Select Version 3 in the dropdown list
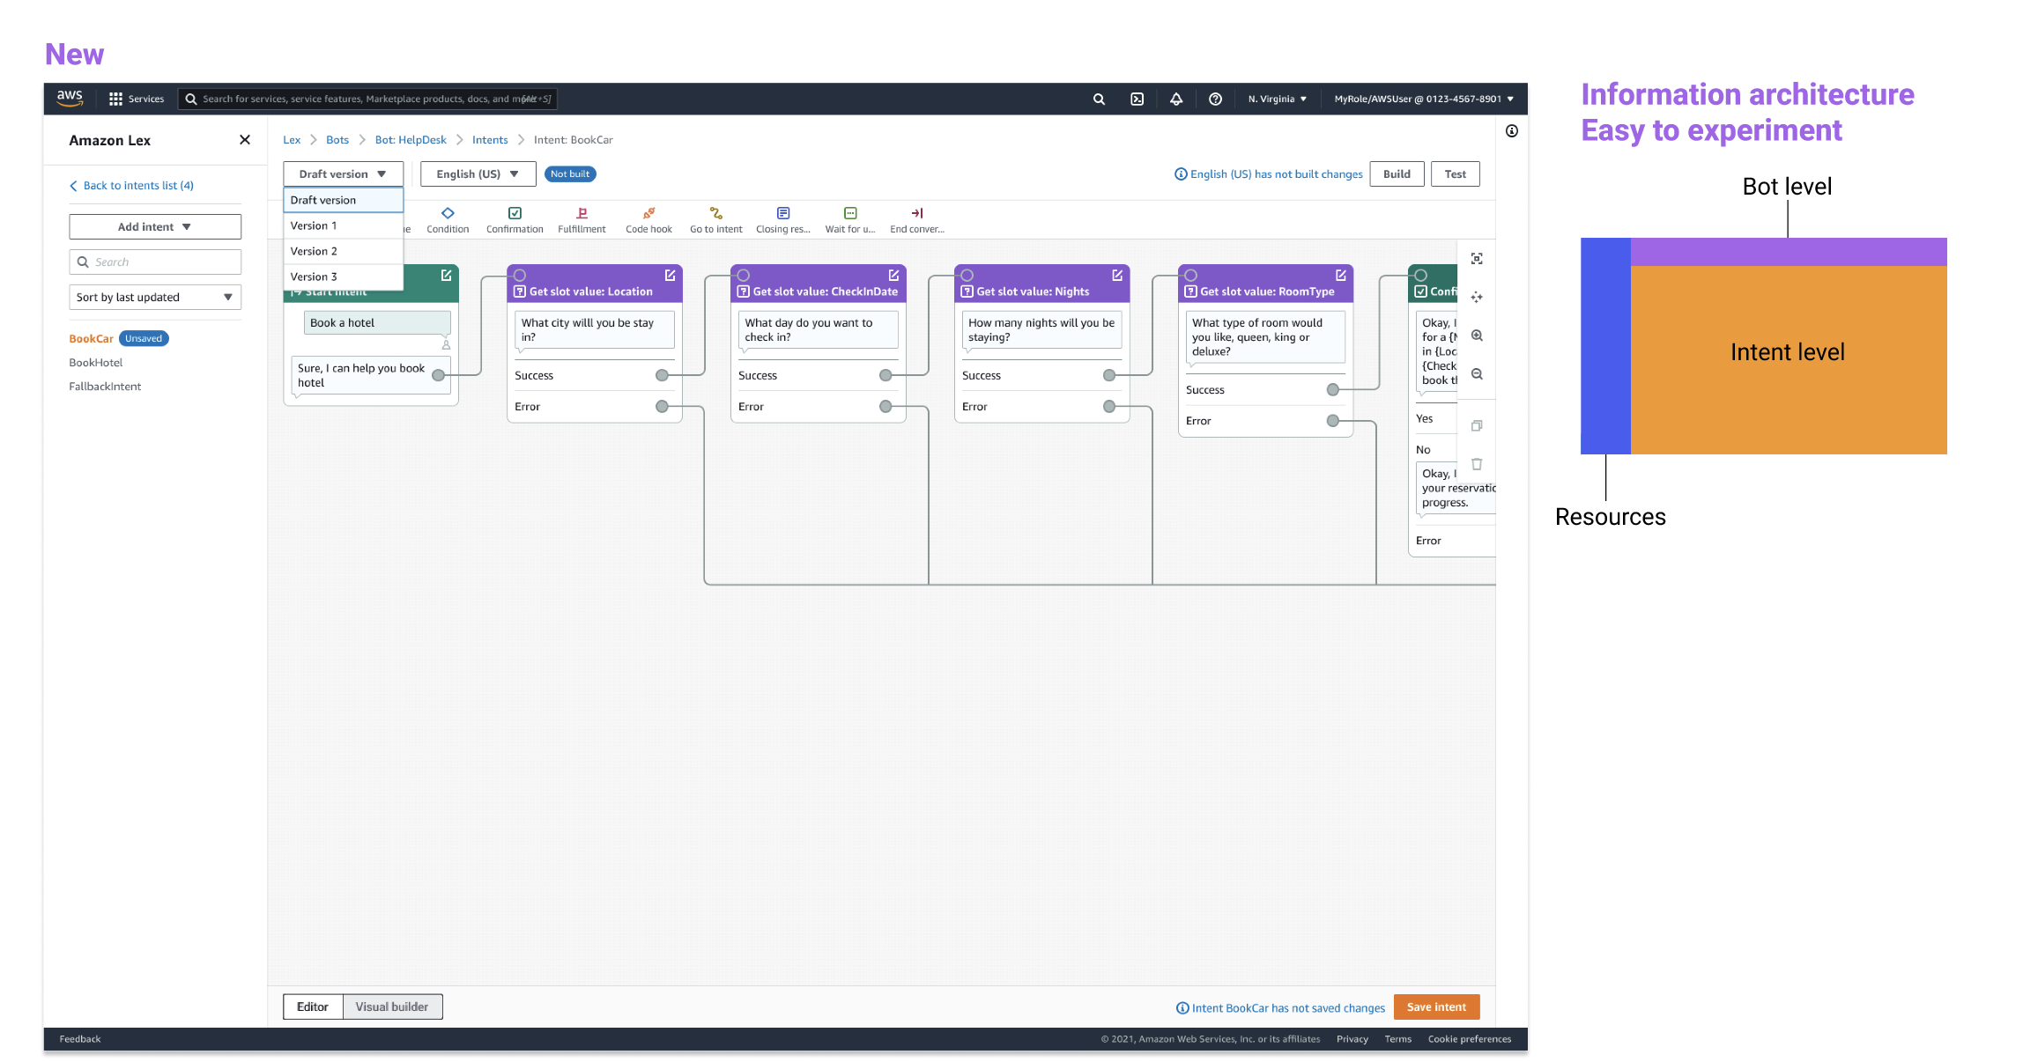The image size is (2023, 1062). [x=343, y=277]
